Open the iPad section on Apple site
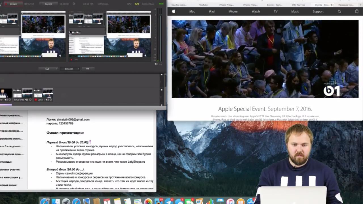 (212, 12)
